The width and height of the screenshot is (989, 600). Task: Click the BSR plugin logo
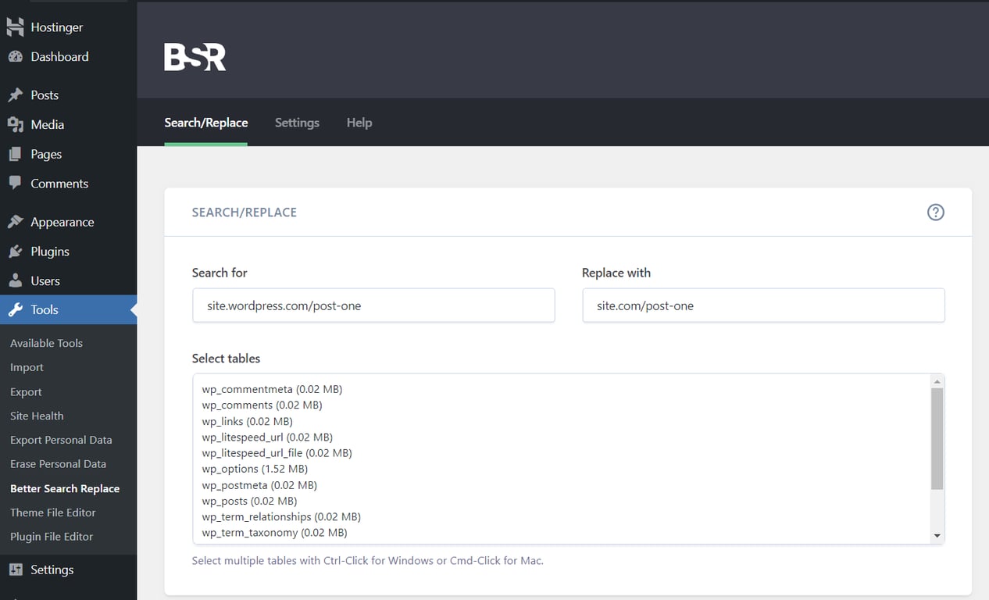194,55
